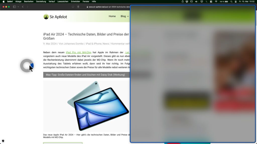This screenshot has width=257, height=144.
Task: Expand the Blog menu dropdown
Action: point(124,16)
